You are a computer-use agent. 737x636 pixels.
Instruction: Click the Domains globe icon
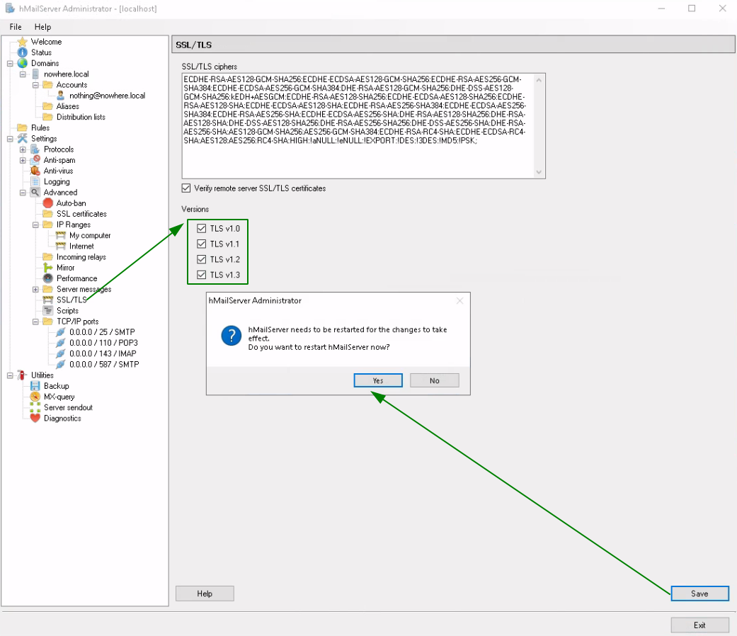click(x=22, y=64)
